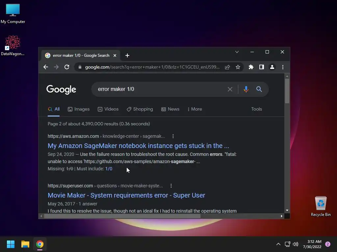337x252 pixels.
Task: Click the Chrome address bar URL
Action: pos(152,67)
